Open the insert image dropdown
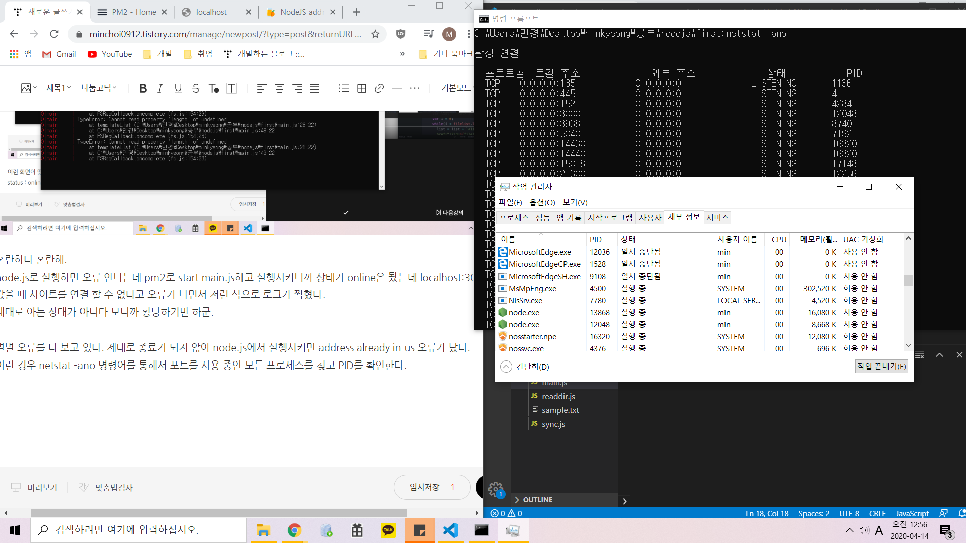 (29, 88)
